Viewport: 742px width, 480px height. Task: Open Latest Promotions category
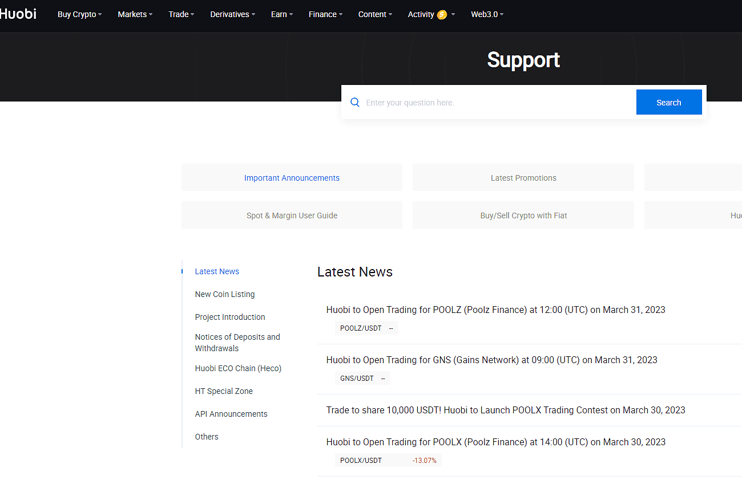click(523, 177)
